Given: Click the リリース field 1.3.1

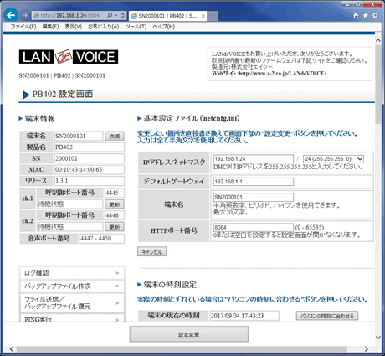Looking at the screenshot, I should [90, 181].
